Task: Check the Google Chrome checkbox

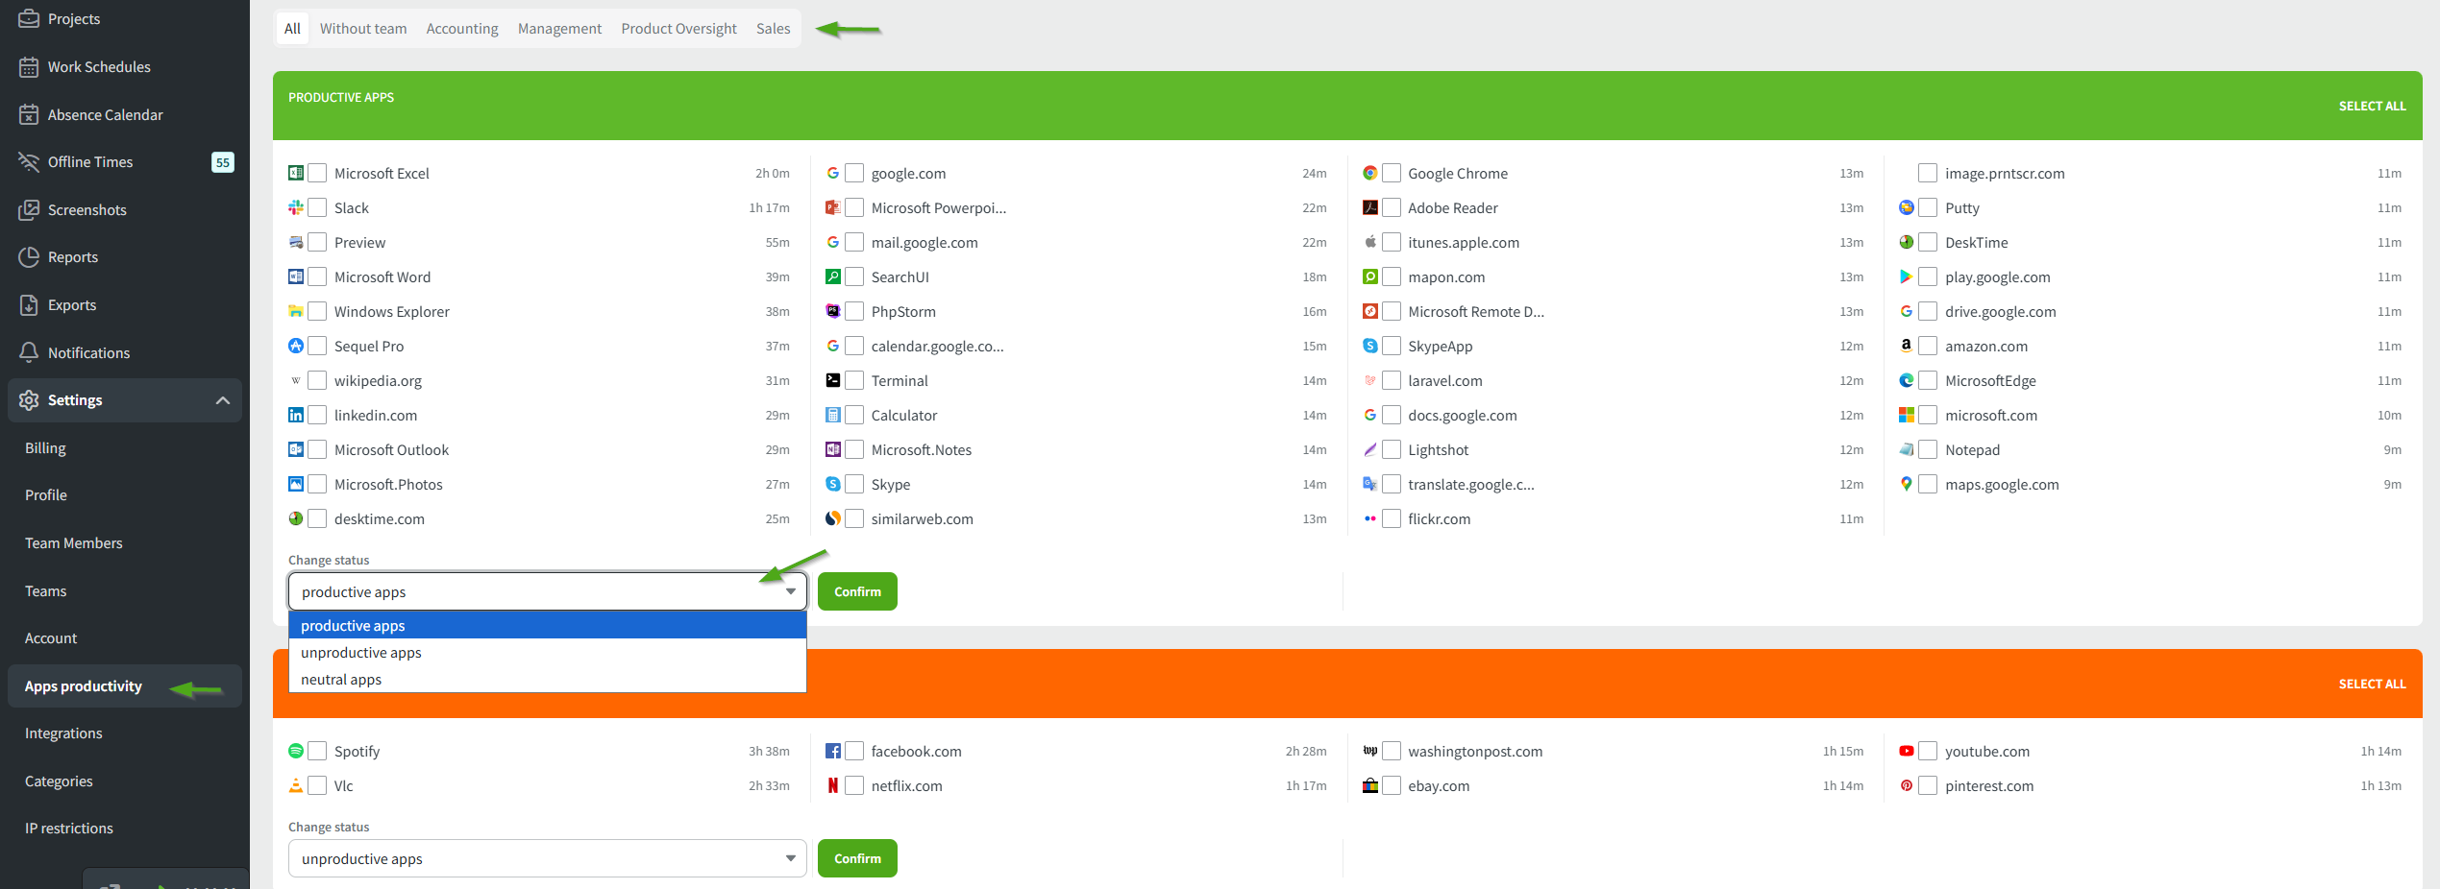Action: 1391,174
